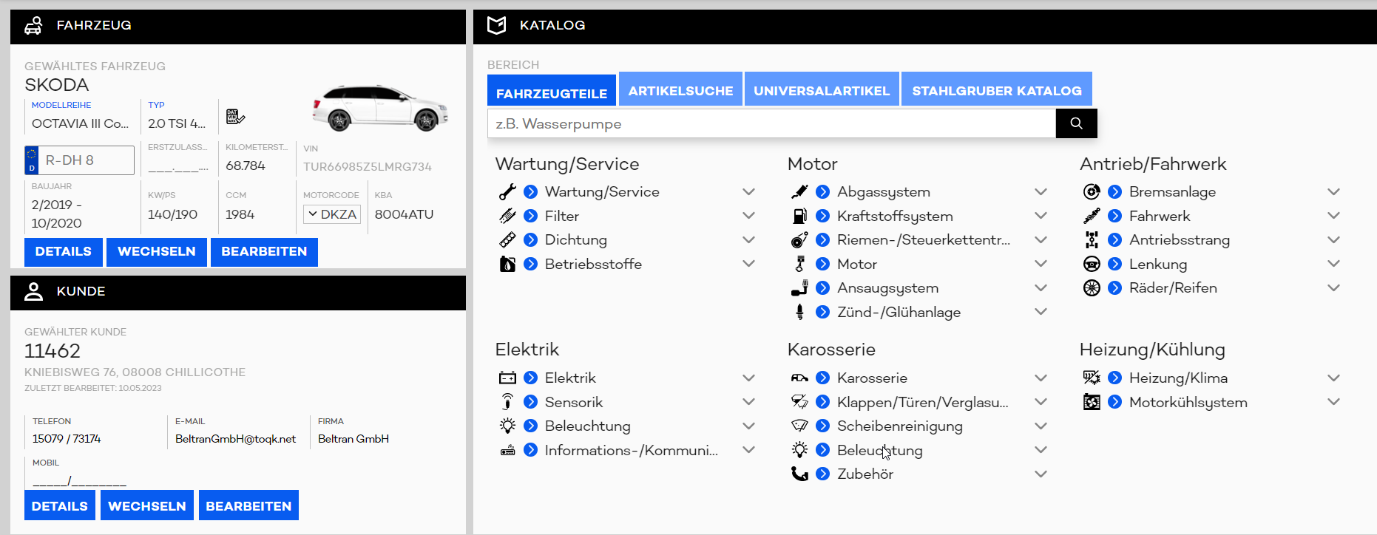Click the Zubehör accessory icon

tap(799, 474)
